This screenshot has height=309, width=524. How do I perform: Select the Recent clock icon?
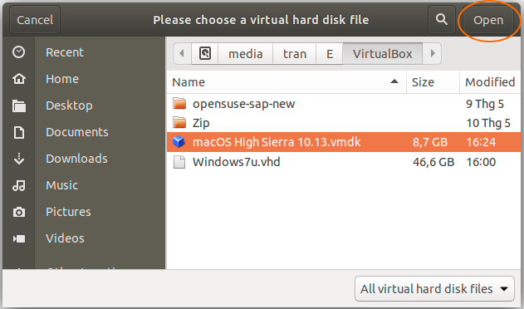tap(19, 52)
